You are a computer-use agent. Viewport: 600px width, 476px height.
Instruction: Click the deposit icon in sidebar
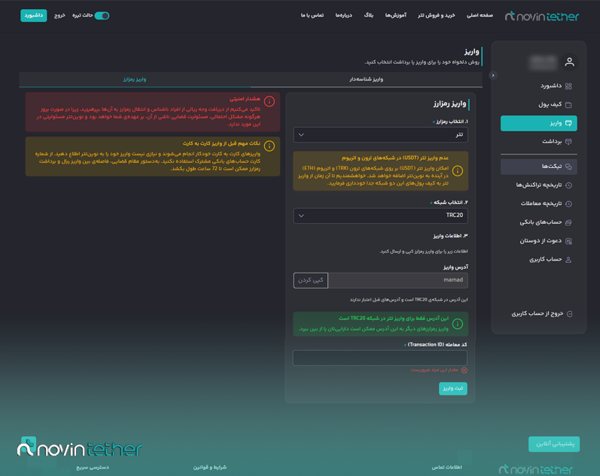(568, 124)
